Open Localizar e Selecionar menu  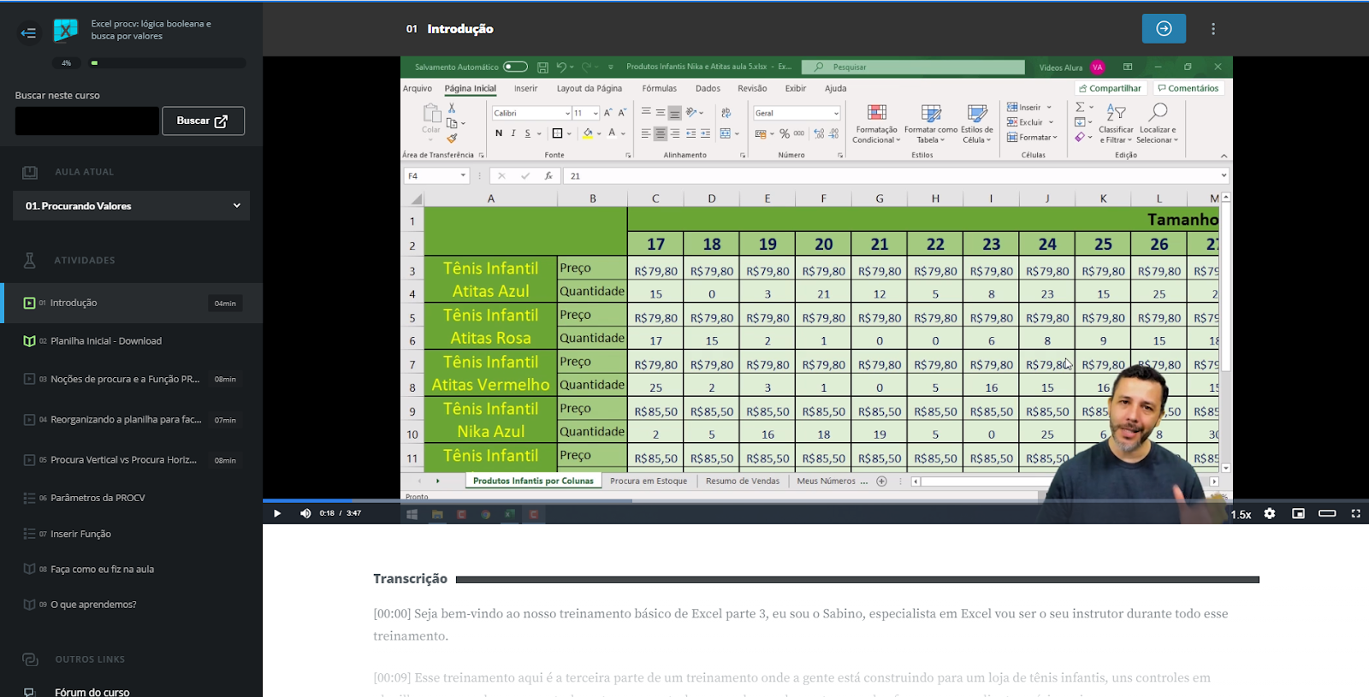point(1158,124)
